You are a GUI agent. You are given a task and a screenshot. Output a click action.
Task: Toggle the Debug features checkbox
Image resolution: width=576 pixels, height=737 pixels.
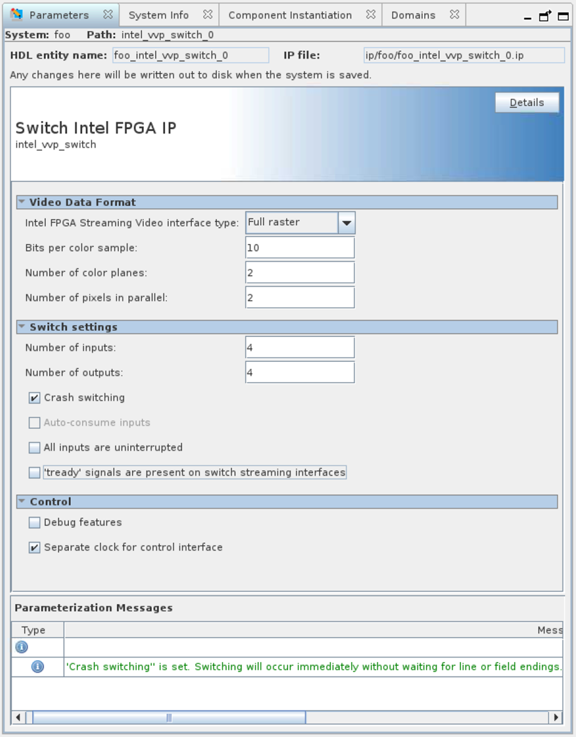pyautogui.click(x=34, y=522)
